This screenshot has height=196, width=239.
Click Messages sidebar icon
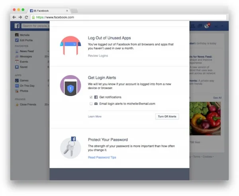click(x=17, y=56)
